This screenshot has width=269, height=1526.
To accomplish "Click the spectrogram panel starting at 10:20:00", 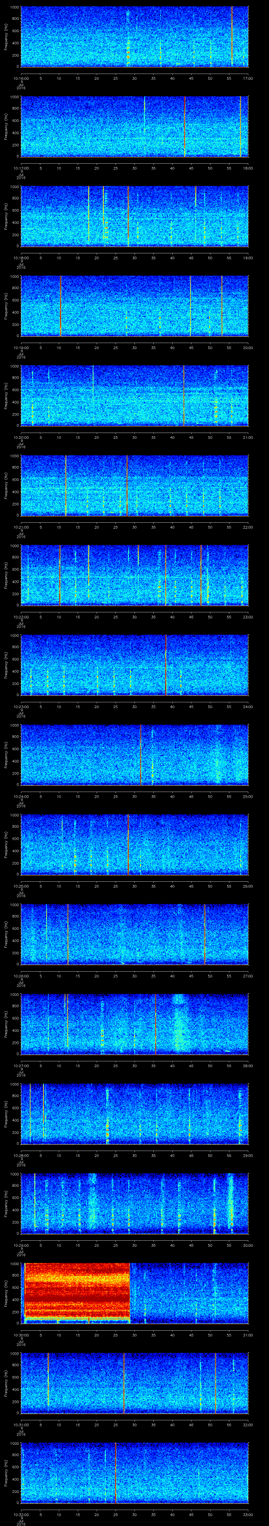I will [134, 396].
